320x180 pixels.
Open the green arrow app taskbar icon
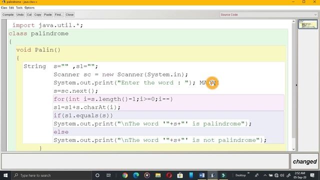tap(223, 175)
